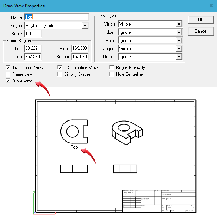The image size is (217, 217).
Task: Toggle the Transparent View checkbox
Action: pos(8,68)
